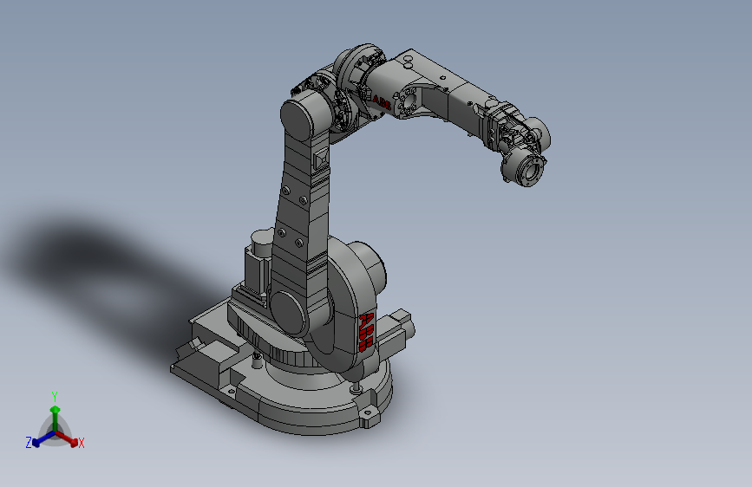The height and width of the screenshot is (487, 752).
Task: Select the motor protruding beside the base ABB logo
Action: point(395,333)
